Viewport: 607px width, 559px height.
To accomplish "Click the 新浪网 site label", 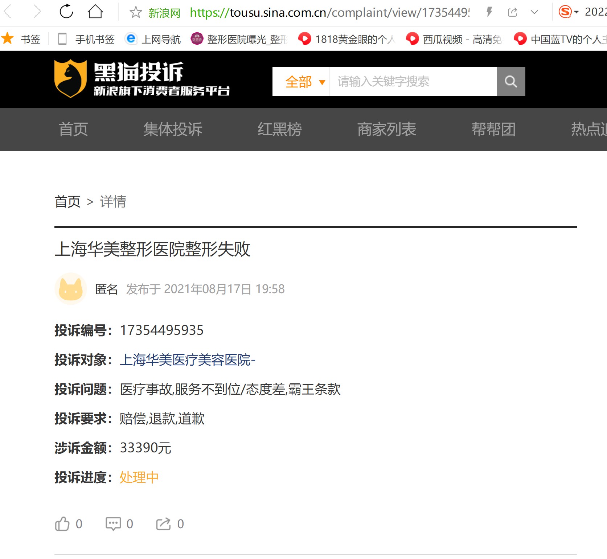I will point(164,13).
